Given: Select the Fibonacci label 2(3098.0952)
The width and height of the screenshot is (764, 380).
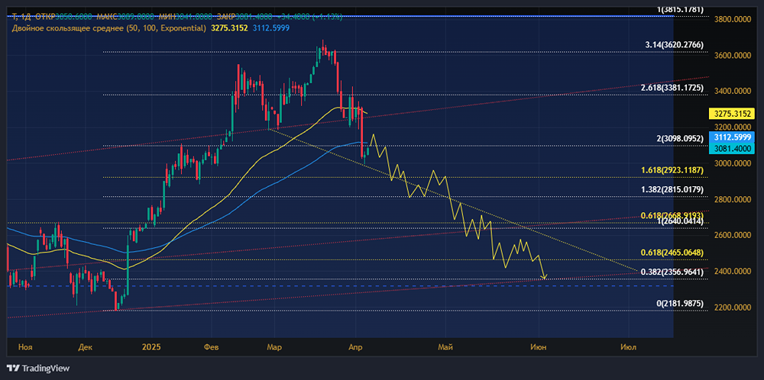Looking at the screenshot, I should coord(680,139).
